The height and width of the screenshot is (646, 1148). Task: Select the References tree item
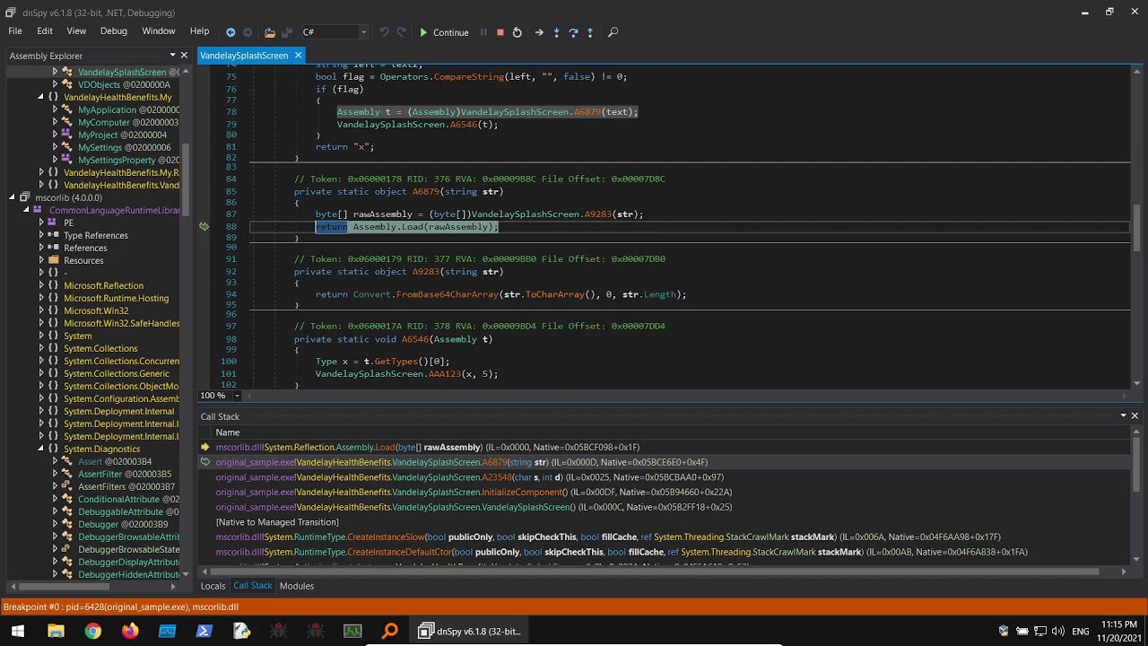pos(85,248)
